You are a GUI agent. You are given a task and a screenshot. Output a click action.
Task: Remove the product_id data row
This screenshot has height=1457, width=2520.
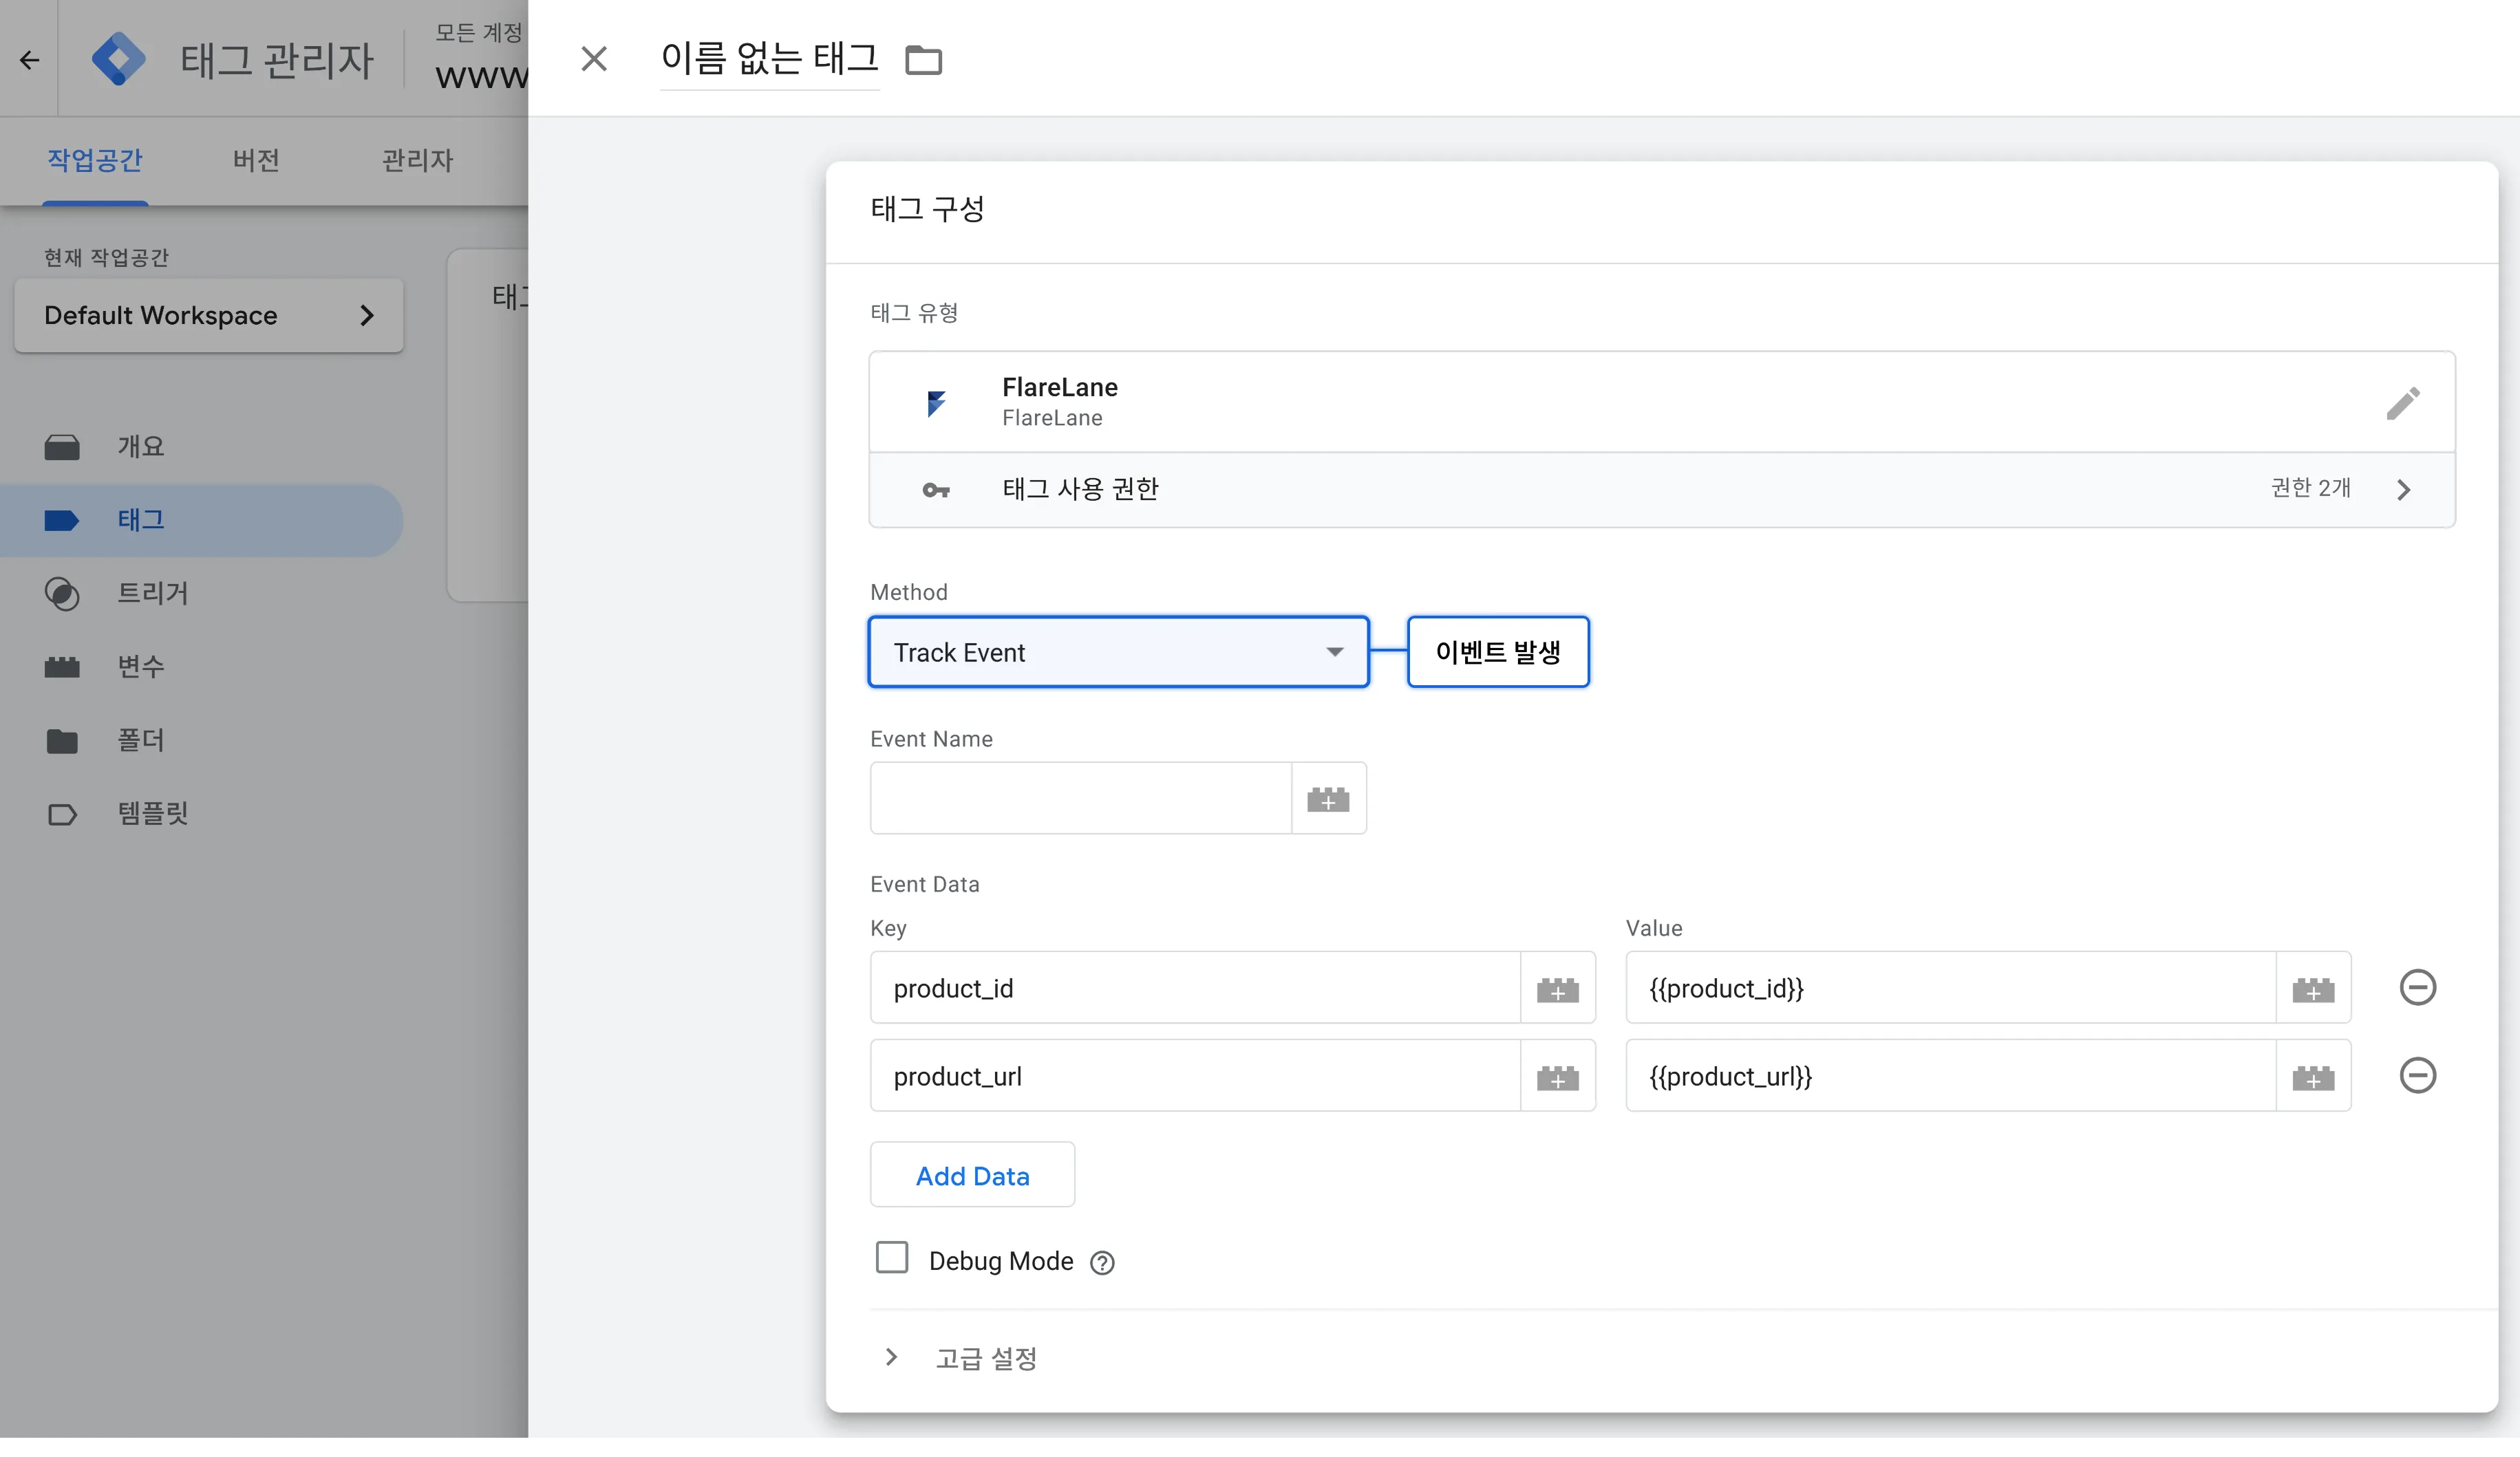pyautogui.click(x=2417, y=988)
